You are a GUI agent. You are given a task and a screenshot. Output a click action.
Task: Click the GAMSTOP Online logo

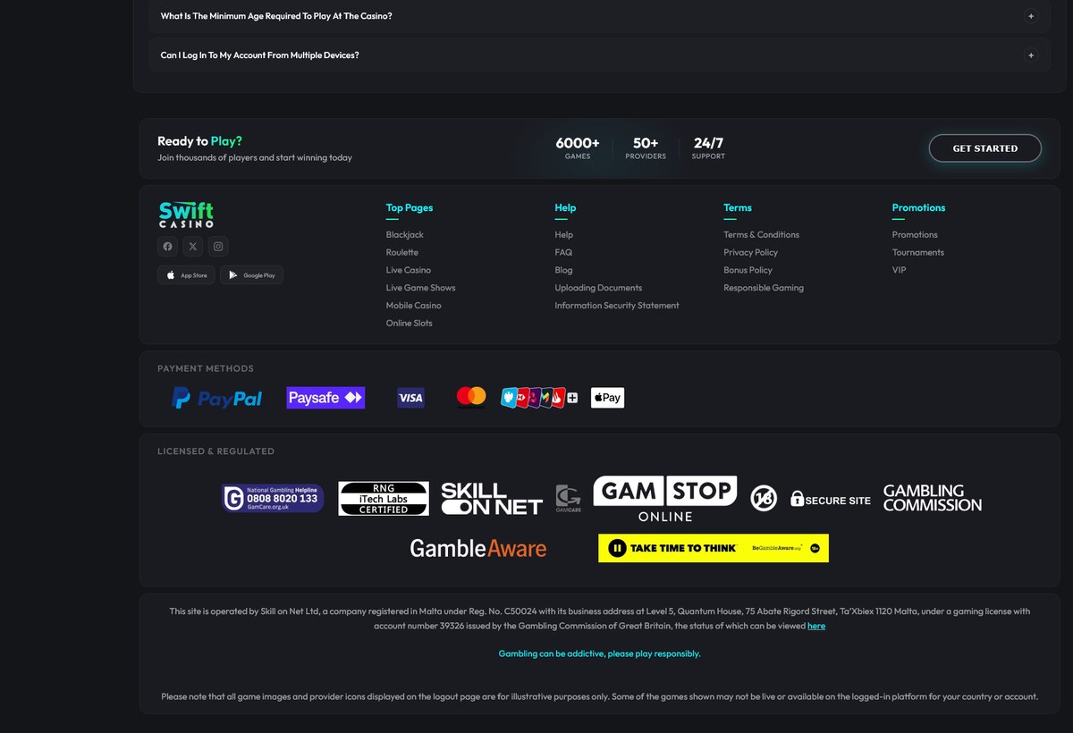pyautogui.click(x=665, y=499)
